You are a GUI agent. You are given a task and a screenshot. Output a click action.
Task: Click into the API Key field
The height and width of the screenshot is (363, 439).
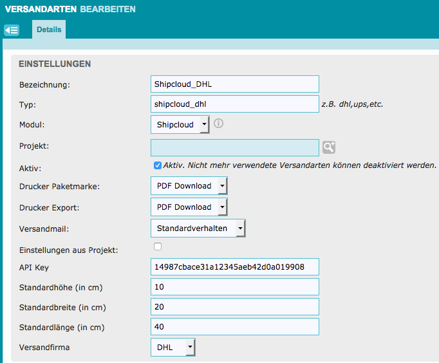click(234, 266)
